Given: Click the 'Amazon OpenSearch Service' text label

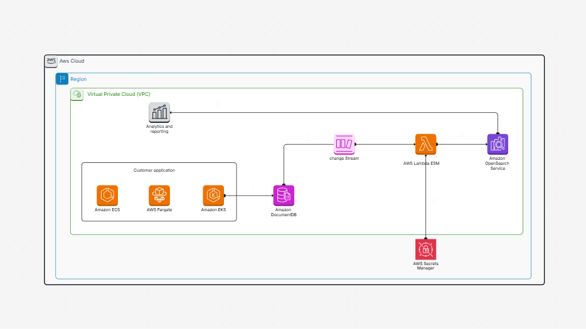Looking at the screenshot, I should (498, 163).
